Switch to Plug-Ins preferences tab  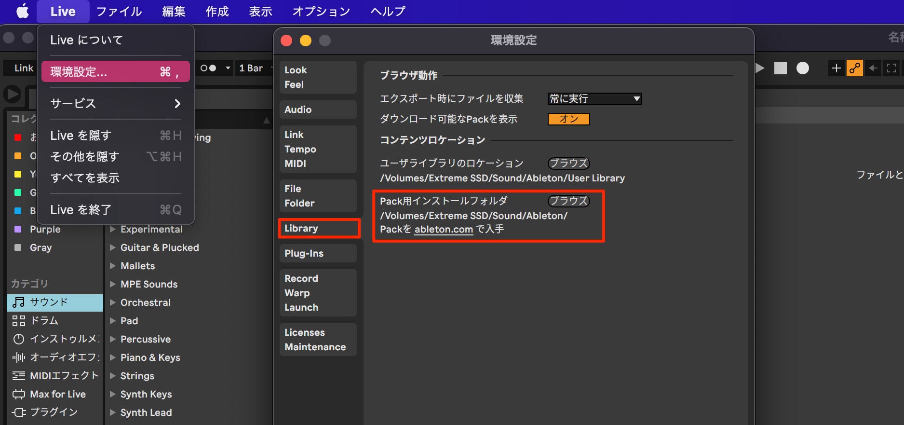(x=318, y=253)
